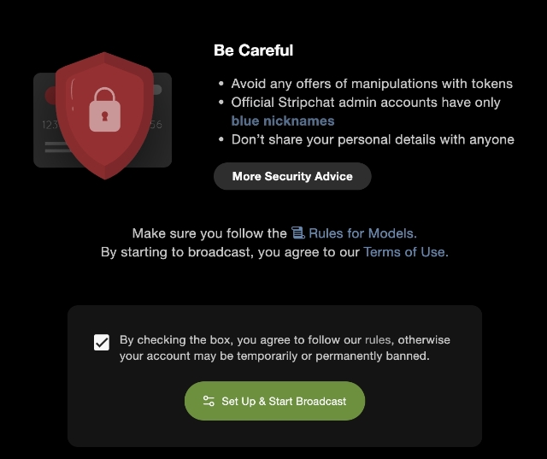The width and height of the screenshot is (547, 459).
Task: Click the sliders icon in the broadcast button
Action: pos(209,401)
